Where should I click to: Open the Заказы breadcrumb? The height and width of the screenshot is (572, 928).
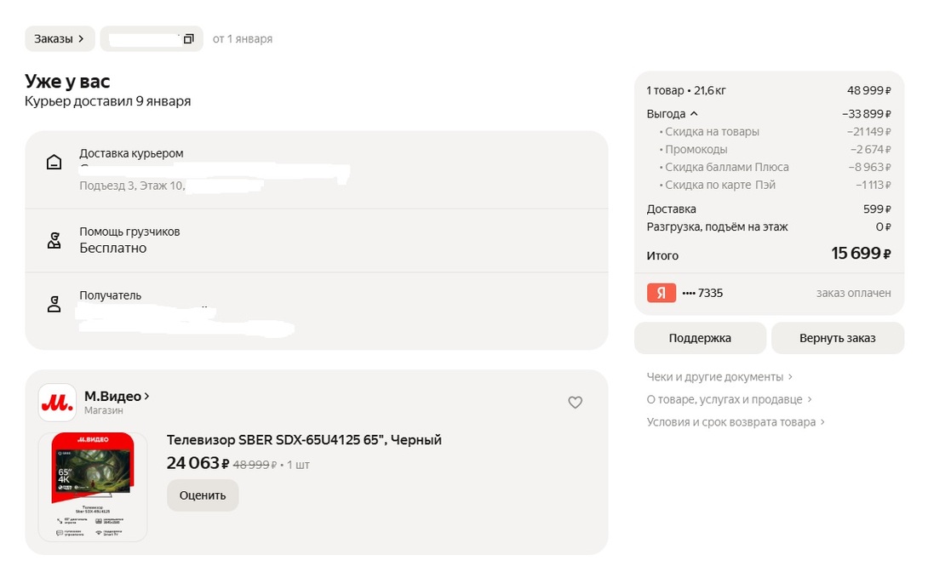click(59, 38)
